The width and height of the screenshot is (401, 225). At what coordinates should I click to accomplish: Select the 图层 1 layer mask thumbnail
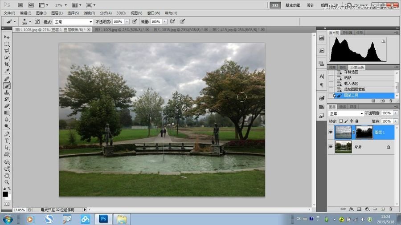point(364,132)
